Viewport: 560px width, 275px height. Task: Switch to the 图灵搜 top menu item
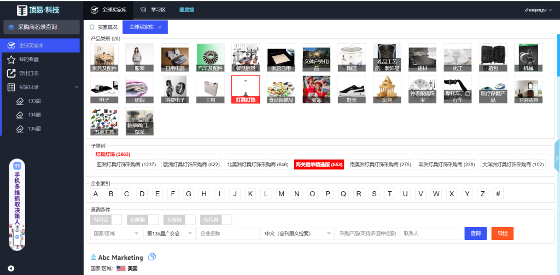point(186,10)
